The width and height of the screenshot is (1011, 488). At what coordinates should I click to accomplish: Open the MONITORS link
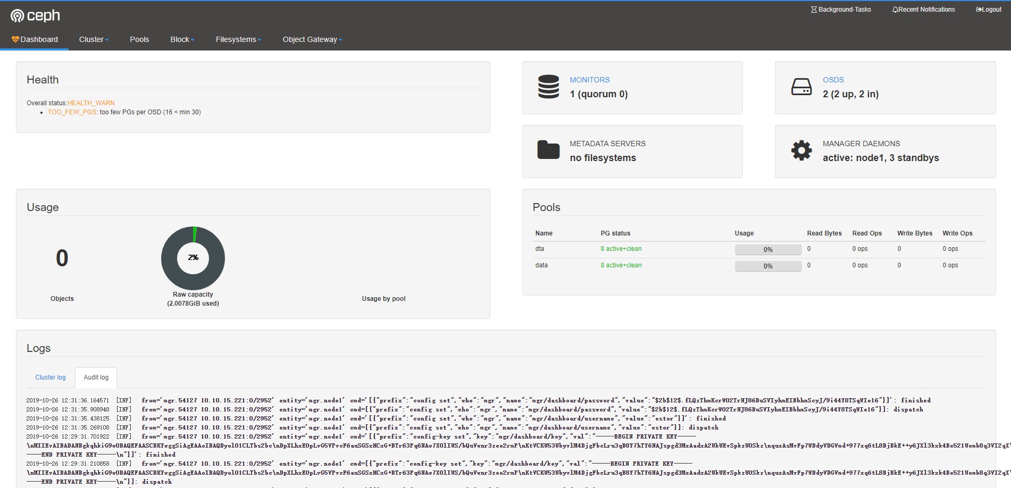(589, 80)
